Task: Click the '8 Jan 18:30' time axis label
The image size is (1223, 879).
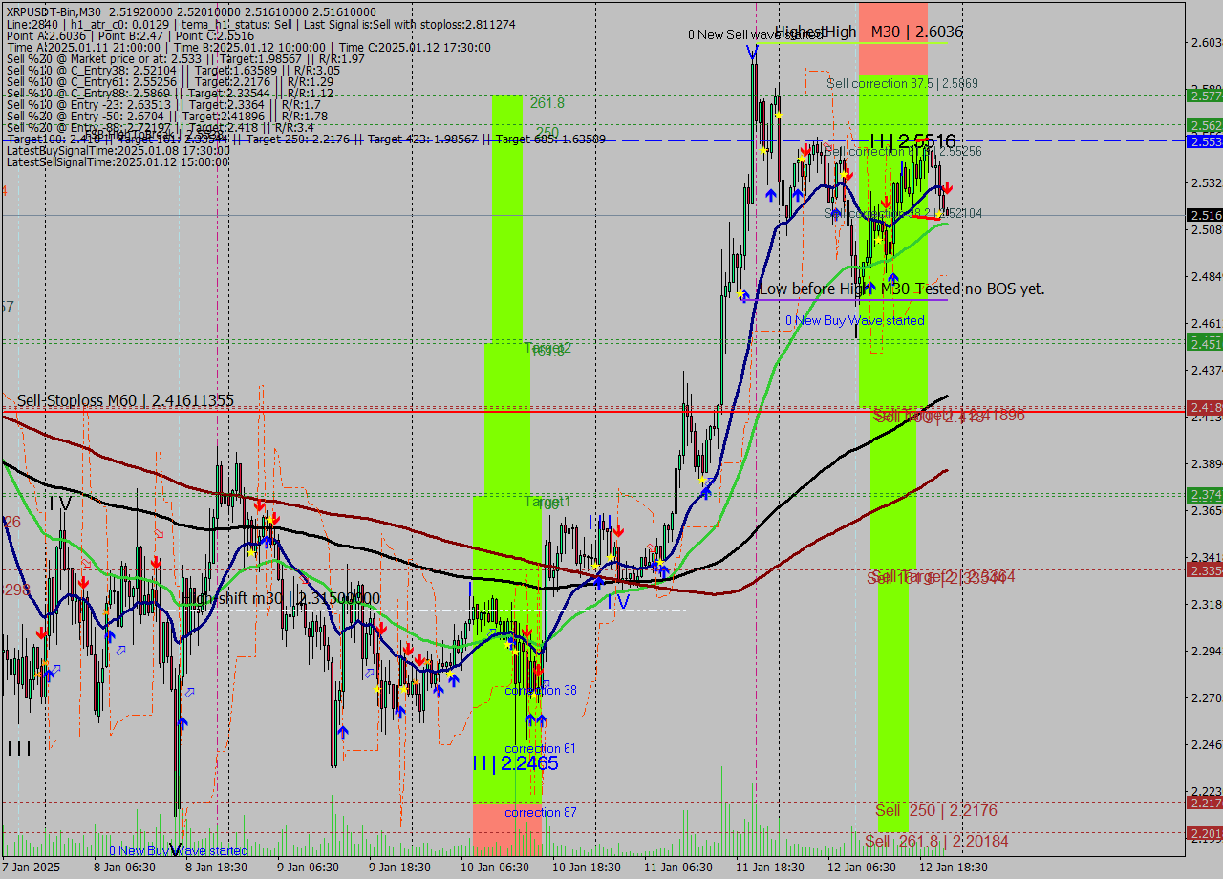Action: [x=216, y=868]
